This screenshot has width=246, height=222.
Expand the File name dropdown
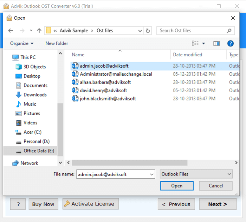tap(151, 174)
